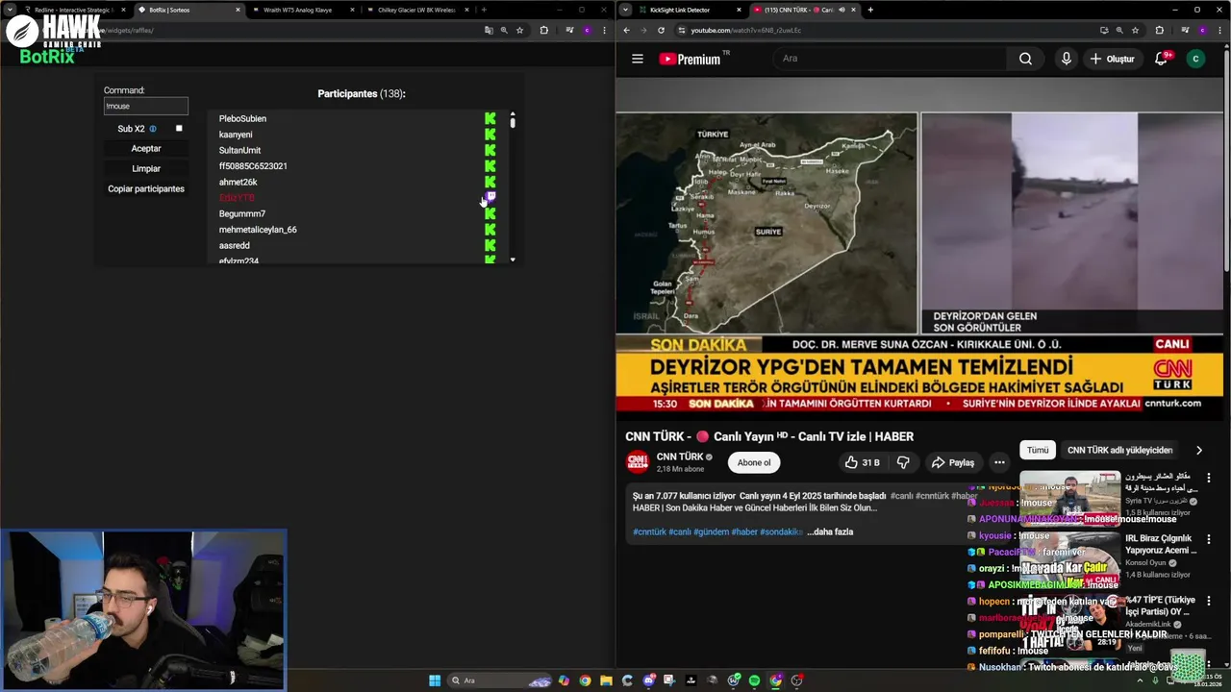Start YouTube voice search microphone
Screen dimensions: 1231x692
(x=1066, y=59)
